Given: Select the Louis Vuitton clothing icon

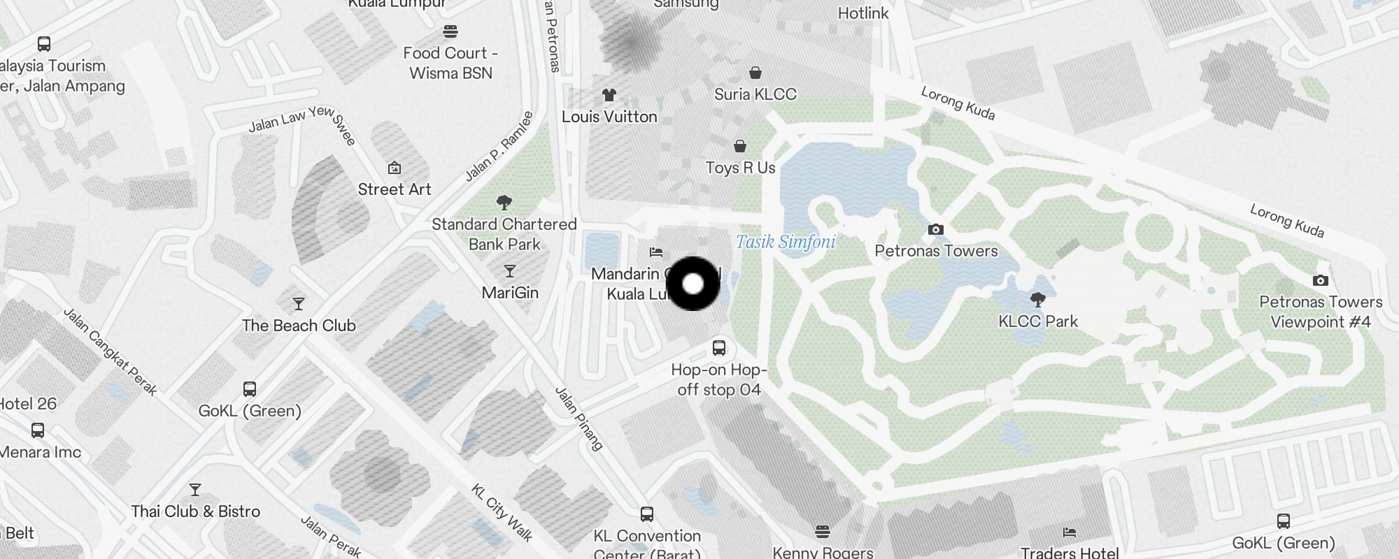Looking at the screenshot, I should 609,95.
